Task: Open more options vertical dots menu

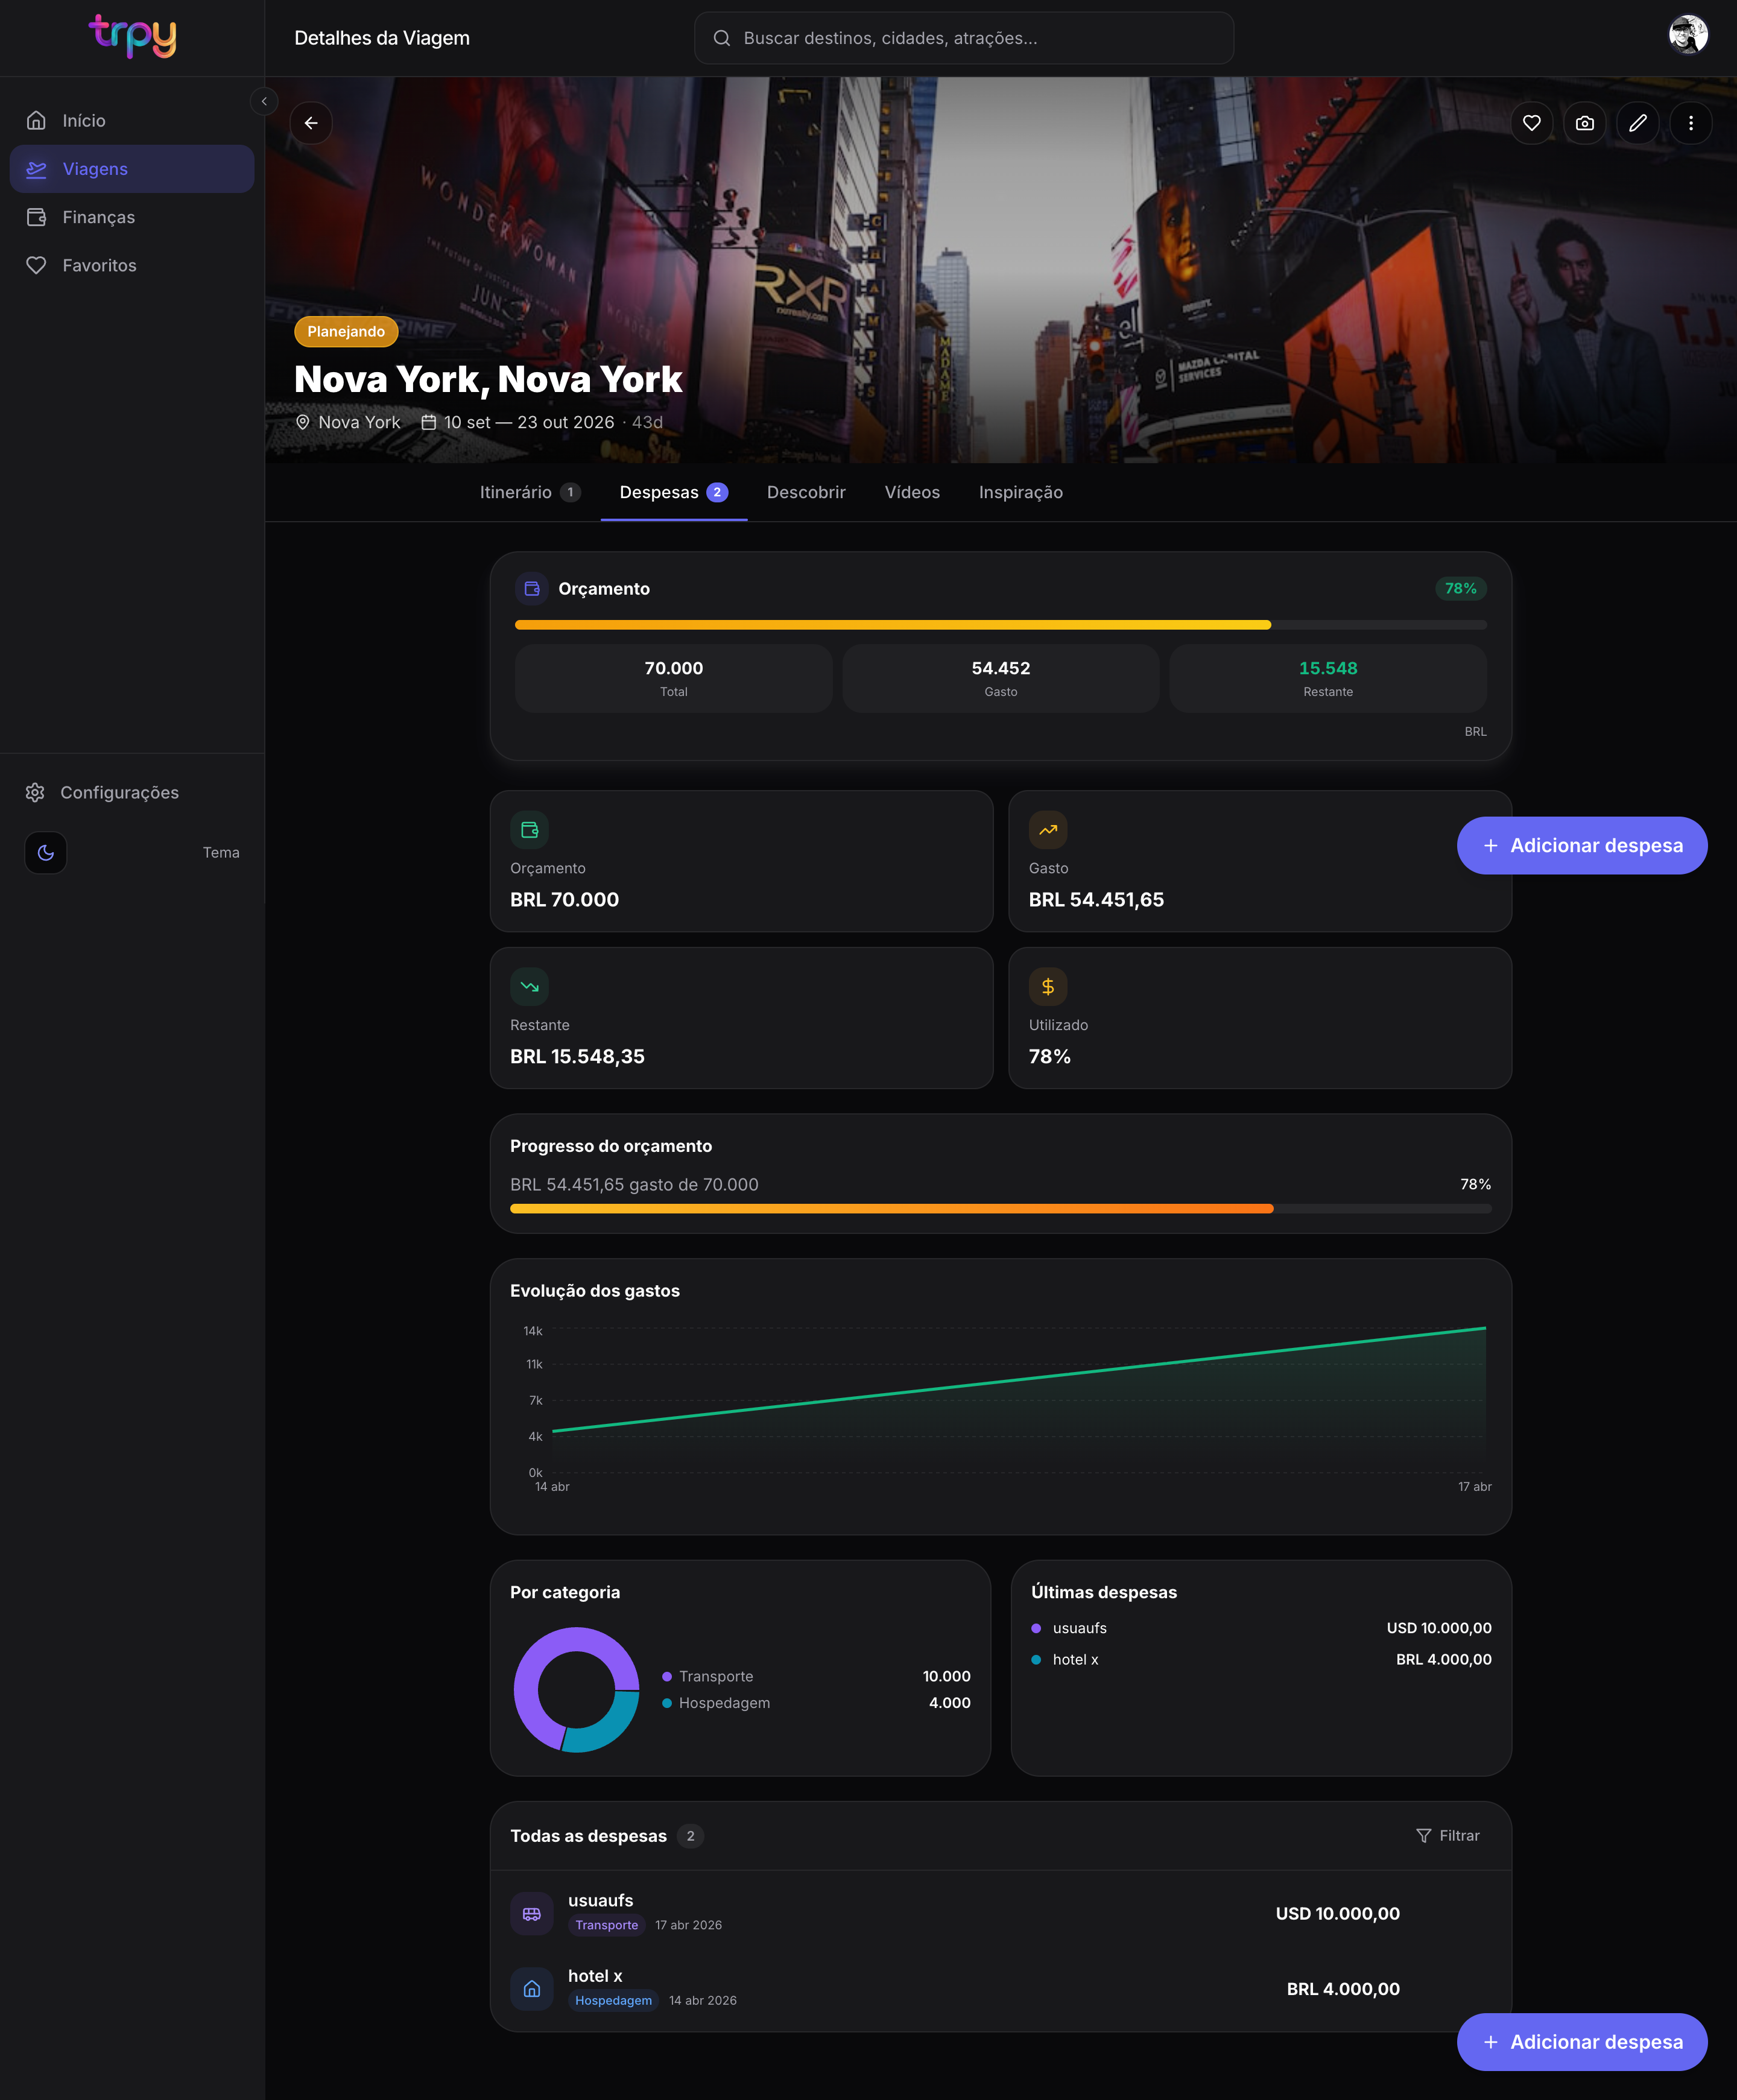Action: (x=1691, y=123)
